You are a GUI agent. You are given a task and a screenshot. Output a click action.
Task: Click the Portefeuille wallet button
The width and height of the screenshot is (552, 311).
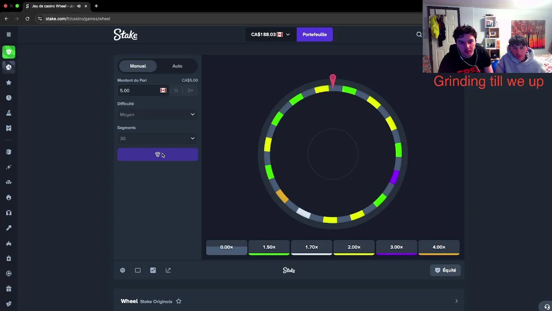(314, 35)
